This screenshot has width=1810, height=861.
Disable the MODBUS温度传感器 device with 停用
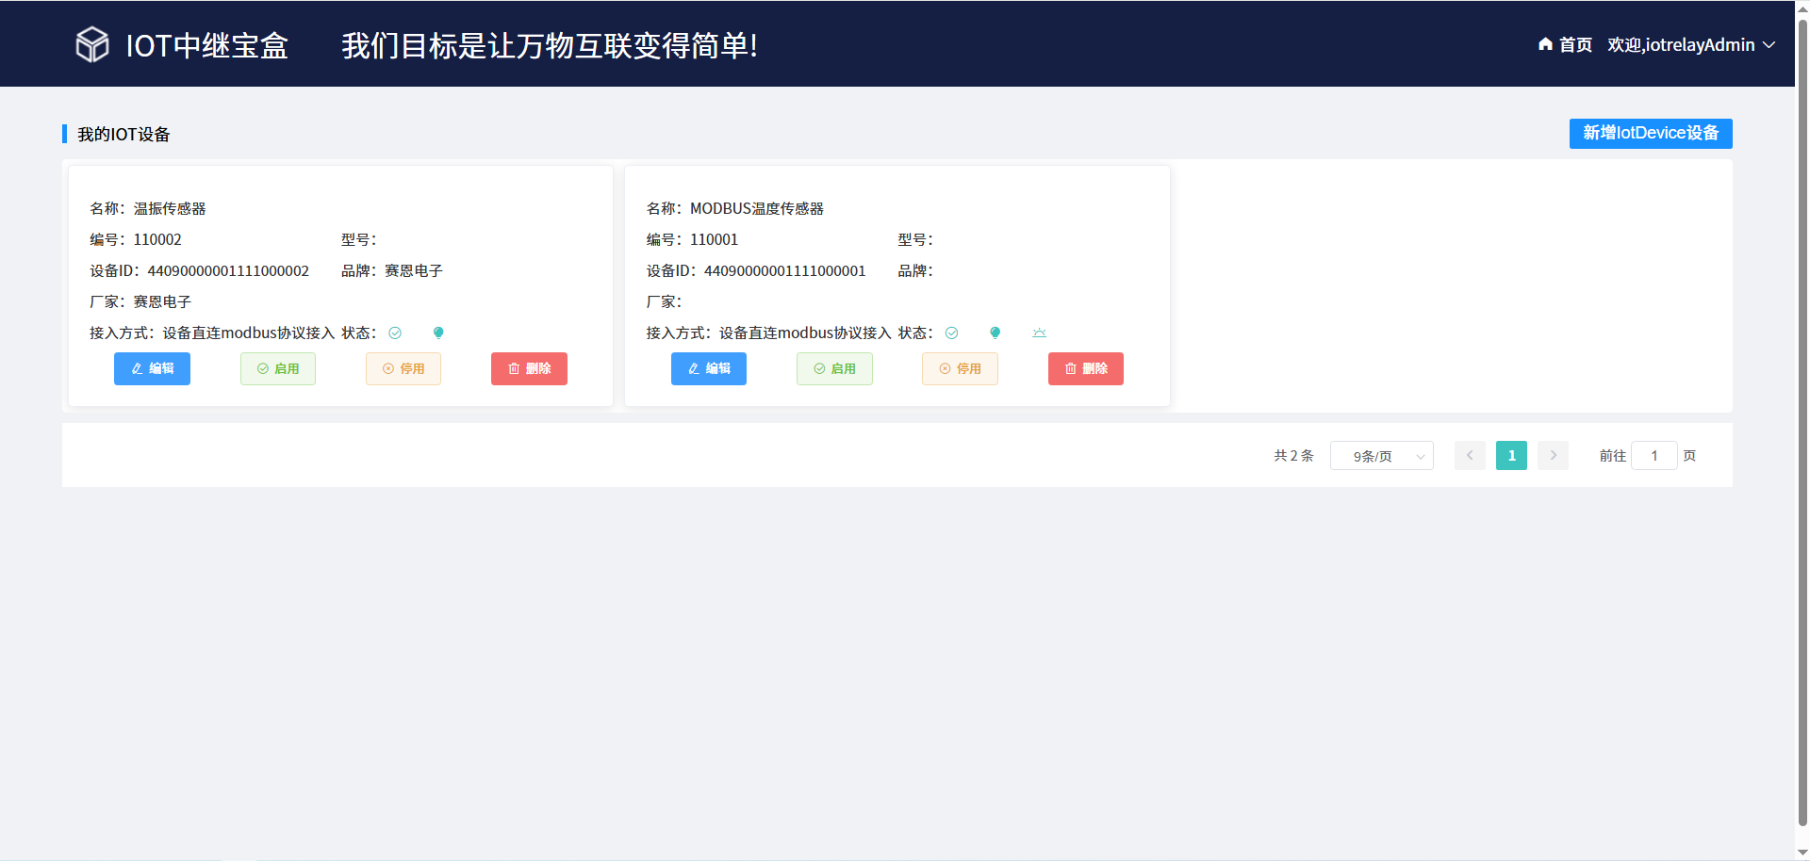pyautogui.click(x=960, y=368)
